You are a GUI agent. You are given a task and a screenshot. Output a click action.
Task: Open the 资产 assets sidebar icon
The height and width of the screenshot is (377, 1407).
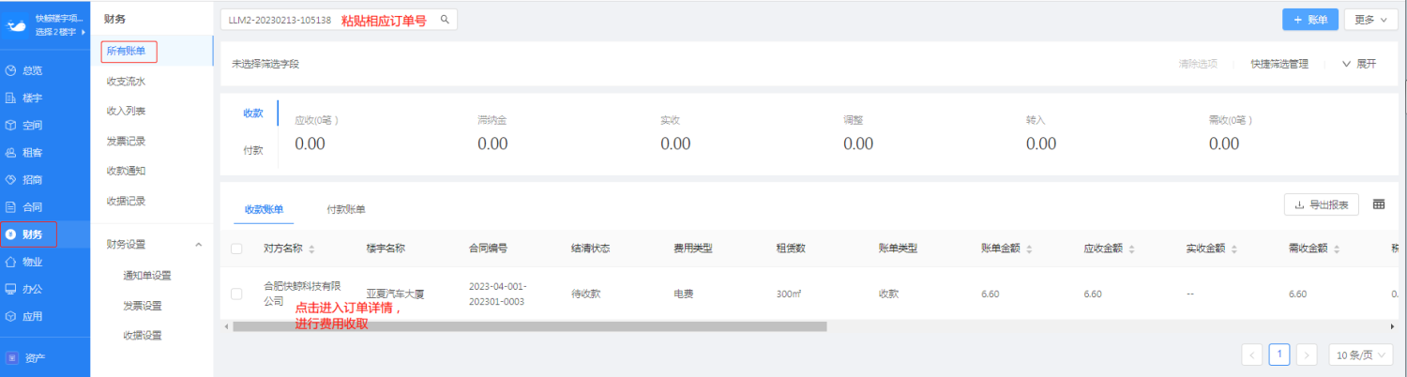coord(13,357)
